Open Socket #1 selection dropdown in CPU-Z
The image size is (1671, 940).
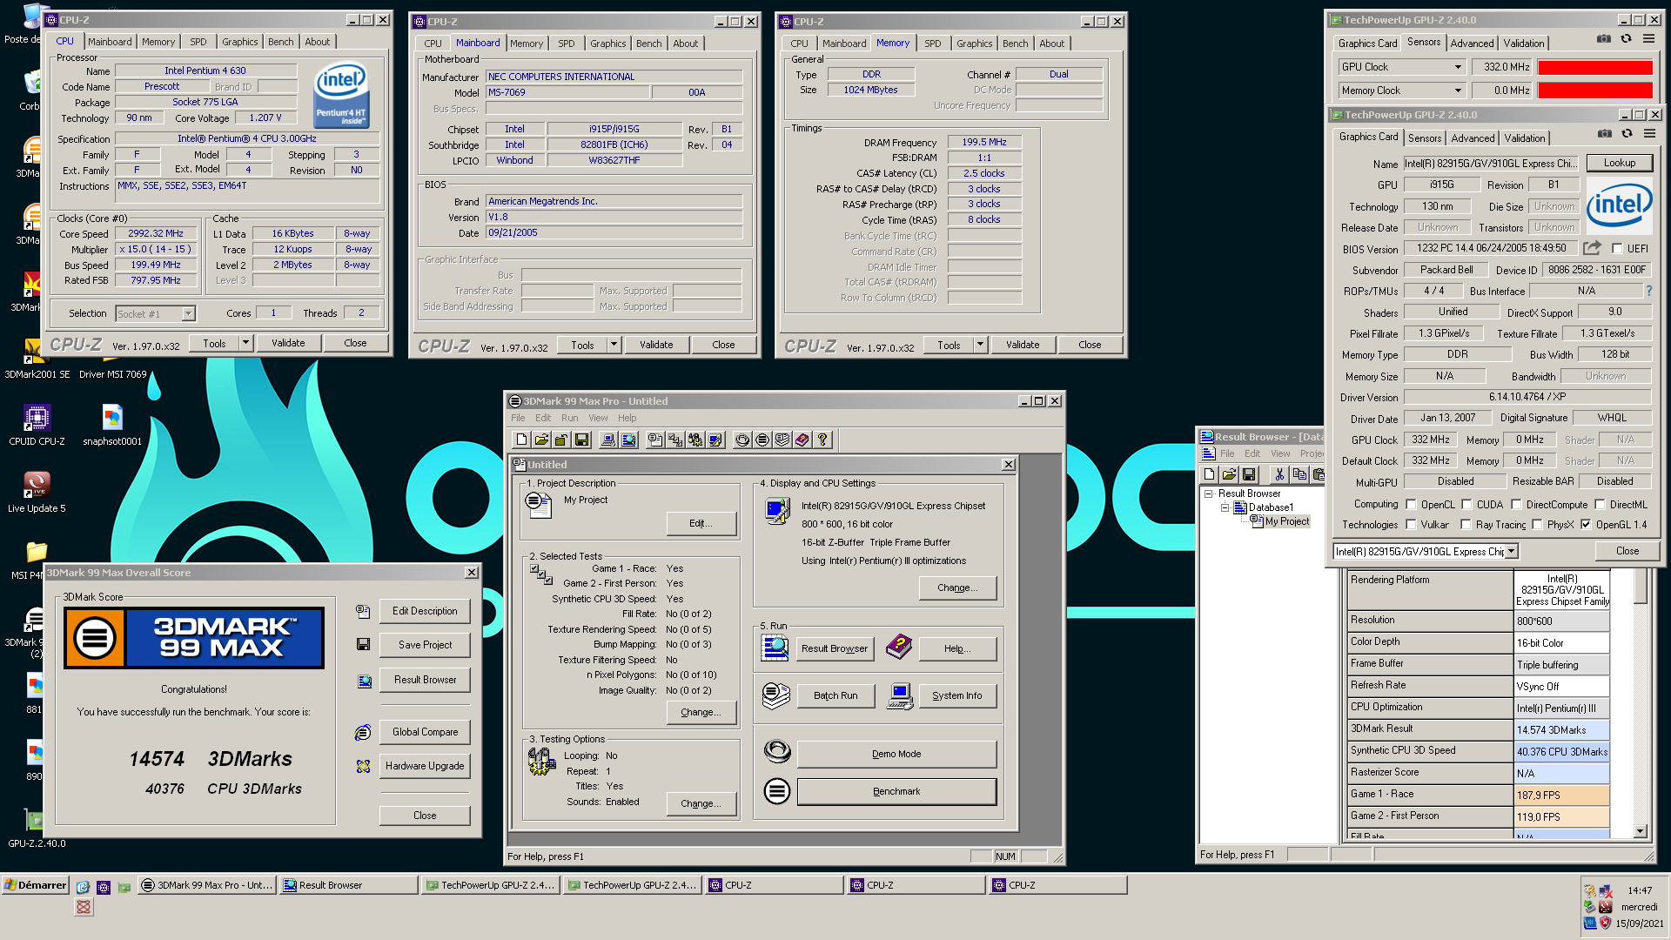point(188,314)
